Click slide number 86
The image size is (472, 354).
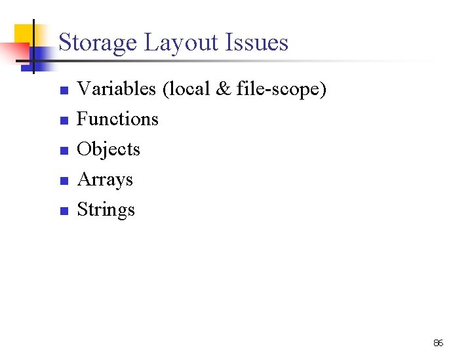[438, 343]
